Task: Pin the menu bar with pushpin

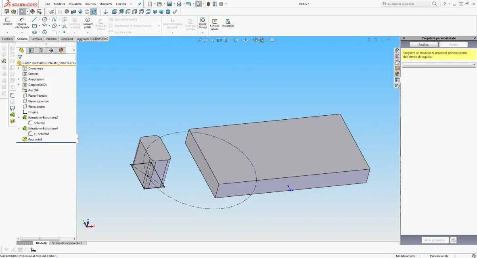Action: click(139, 4)
